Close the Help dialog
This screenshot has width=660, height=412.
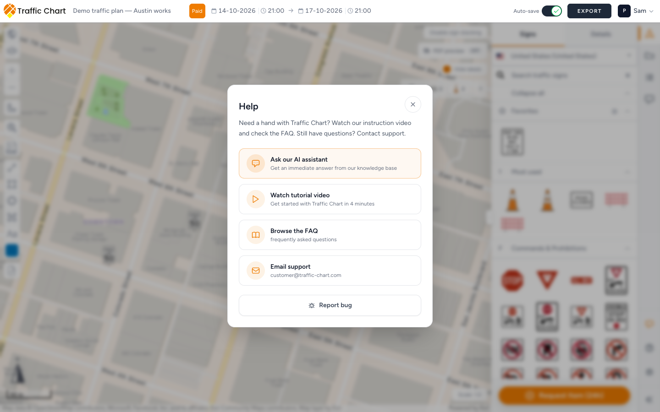[x=413, y=104]
